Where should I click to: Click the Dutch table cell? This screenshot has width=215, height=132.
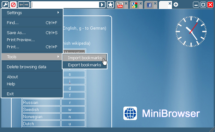point(41,124)
